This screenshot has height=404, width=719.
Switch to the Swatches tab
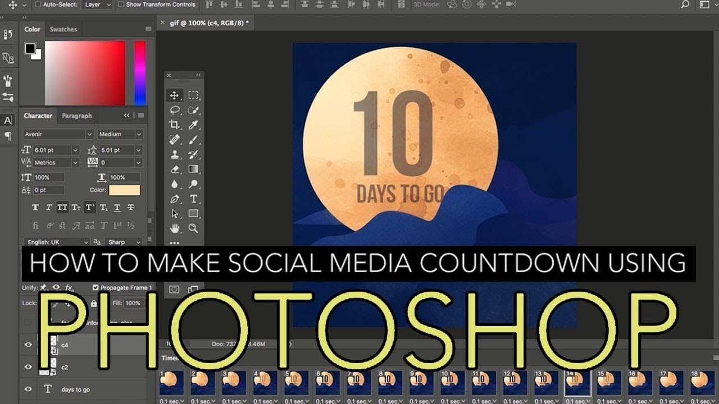tap(63, 29)
